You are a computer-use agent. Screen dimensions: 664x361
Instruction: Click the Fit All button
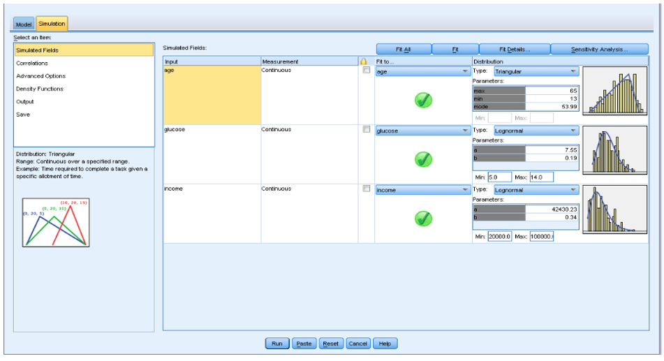point(403,50)
